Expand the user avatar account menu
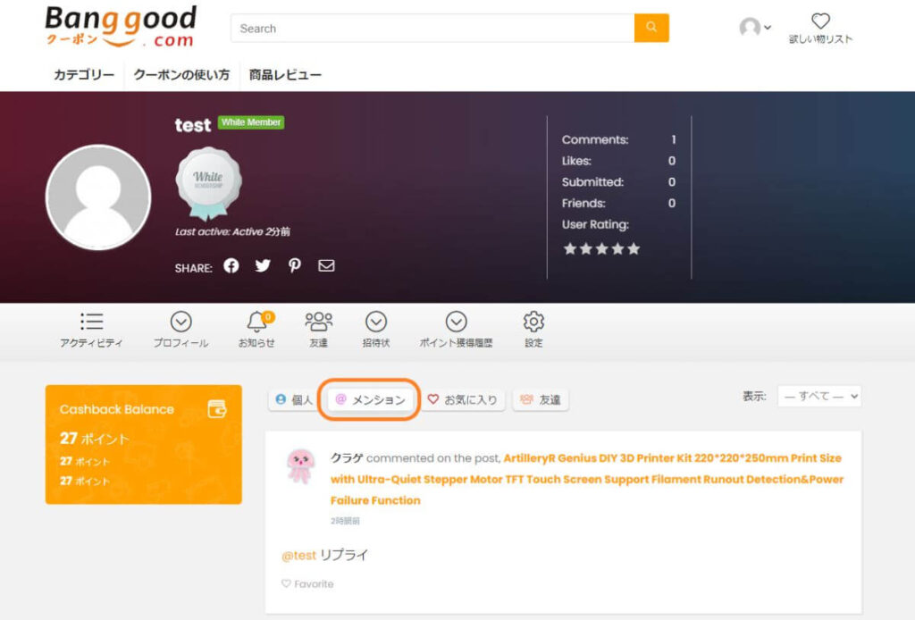This screenshot has width=915, height=620. tap(755, 28)
